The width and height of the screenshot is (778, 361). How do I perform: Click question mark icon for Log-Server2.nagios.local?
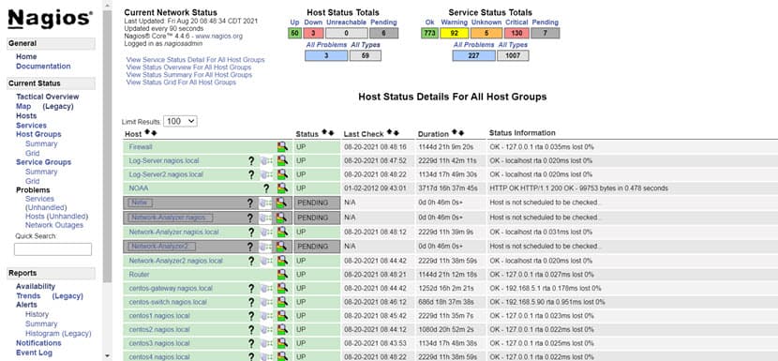click(x=251, y=174)
